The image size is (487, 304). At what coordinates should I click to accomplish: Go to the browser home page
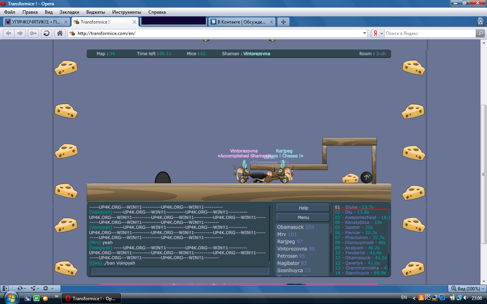(60, 33)
